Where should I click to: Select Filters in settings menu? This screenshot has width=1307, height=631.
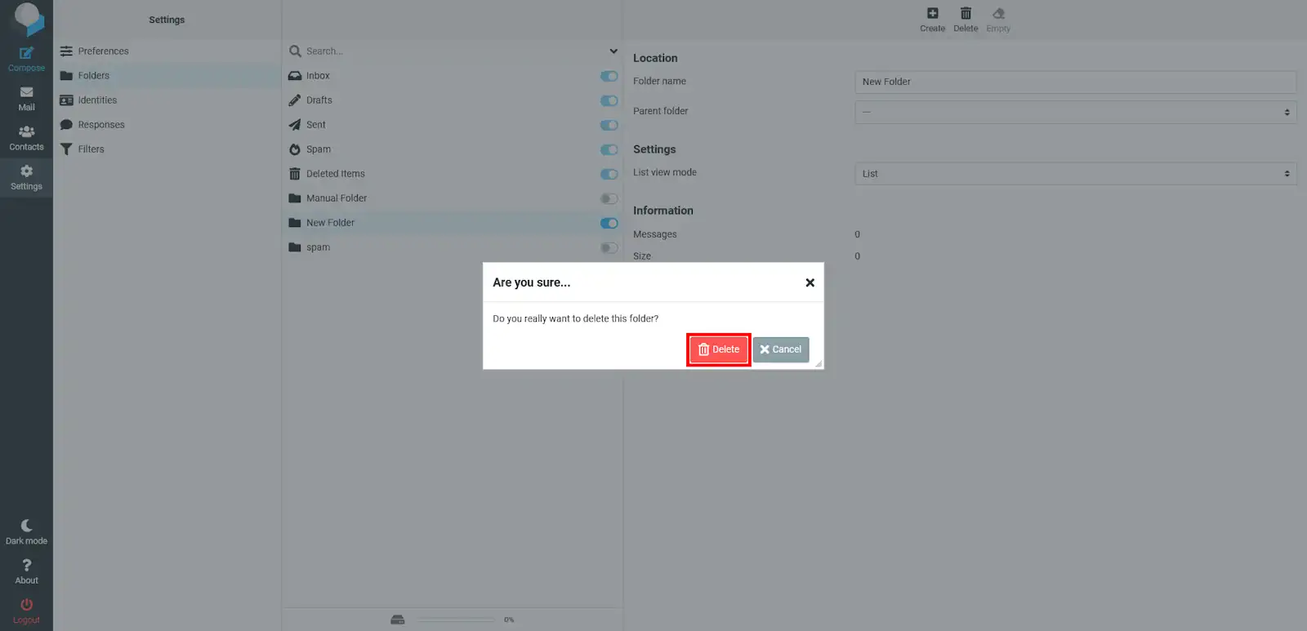(91, 149)
